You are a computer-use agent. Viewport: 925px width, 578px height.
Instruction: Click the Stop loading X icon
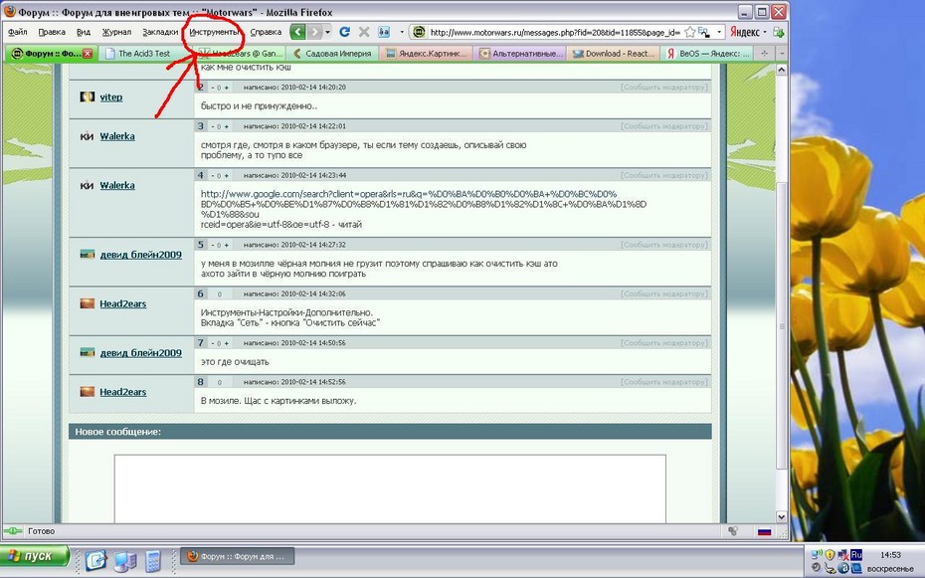(364, 32)
